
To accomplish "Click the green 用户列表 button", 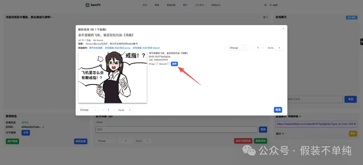I will click(13, 141).
